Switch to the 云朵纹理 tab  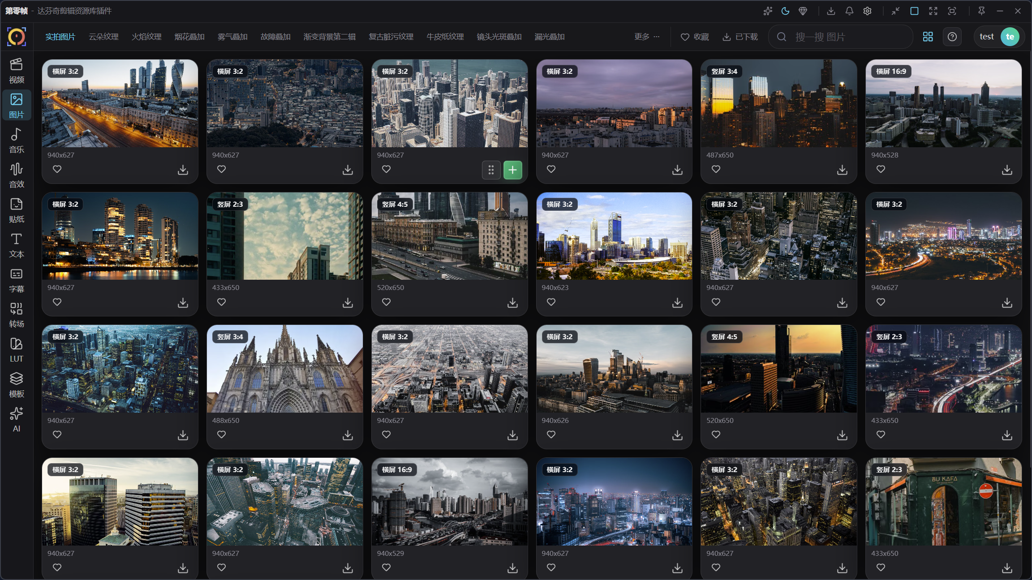click(103, 37)
